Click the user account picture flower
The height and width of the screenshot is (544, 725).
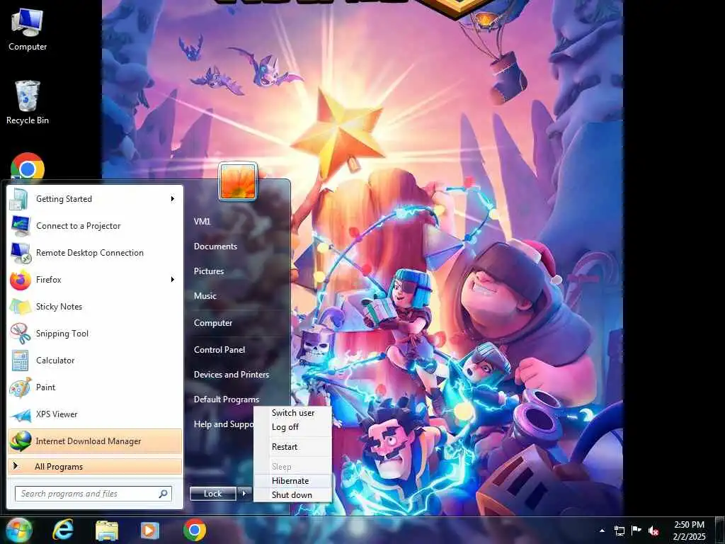click(238, 181)
